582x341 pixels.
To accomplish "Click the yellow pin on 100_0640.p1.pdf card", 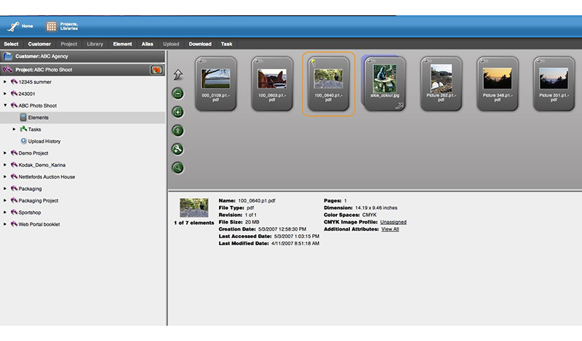I will (314, 62).
